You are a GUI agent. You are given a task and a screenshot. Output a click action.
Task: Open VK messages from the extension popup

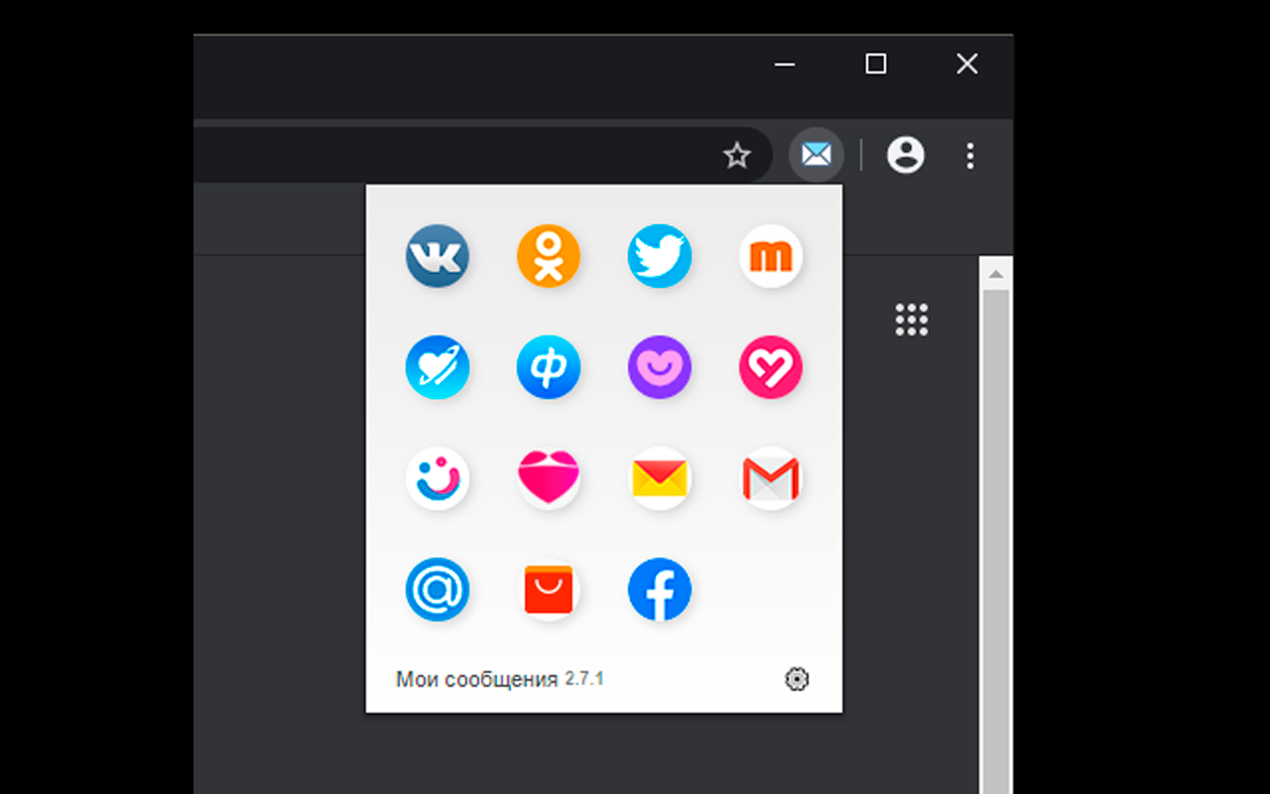(x=438, y=256)
